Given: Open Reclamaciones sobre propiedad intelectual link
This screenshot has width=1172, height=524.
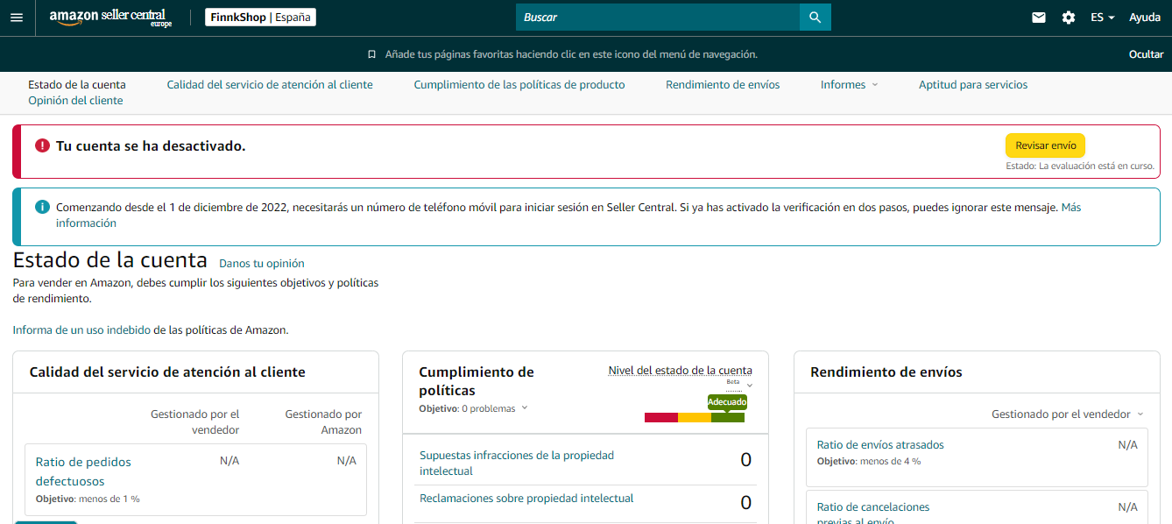Looking at the screenshot, I should coord(526,499).
